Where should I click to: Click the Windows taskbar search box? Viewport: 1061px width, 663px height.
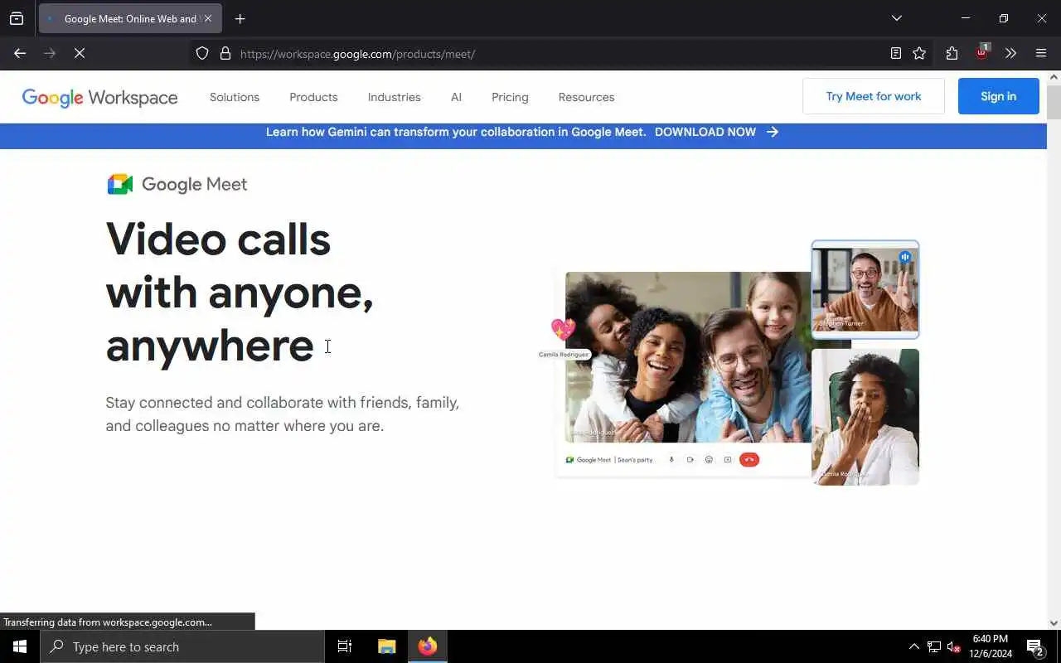(x=182, y=646)
